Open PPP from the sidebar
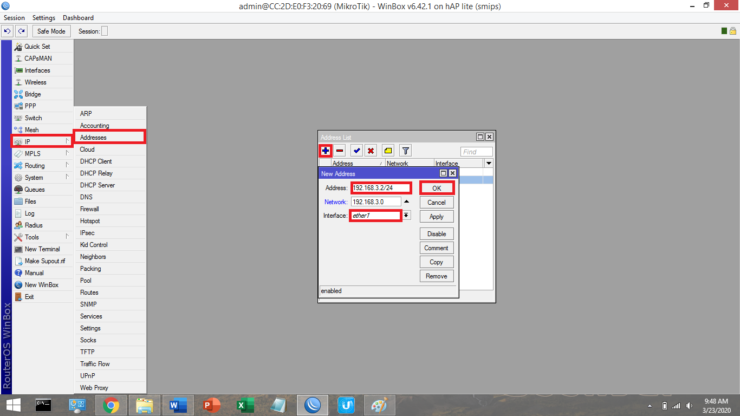Viewport: 740px width, 416px height. point(42,106)
